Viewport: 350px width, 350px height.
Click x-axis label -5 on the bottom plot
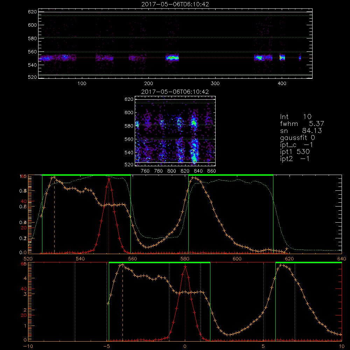point(107,346)
